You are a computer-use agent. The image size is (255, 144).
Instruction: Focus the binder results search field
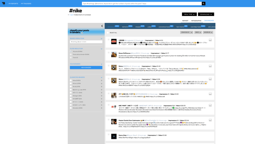click(86, 42)
